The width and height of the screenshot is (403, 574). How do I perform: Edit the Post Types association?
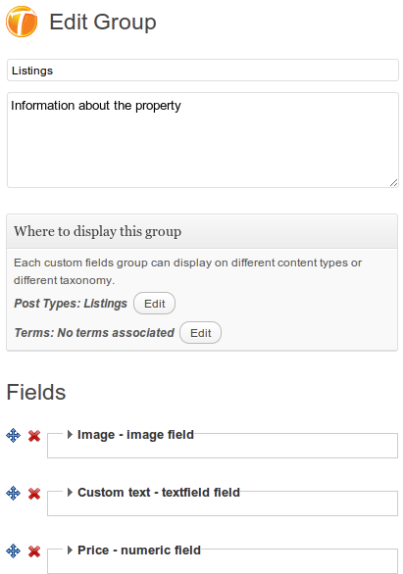point(154,303)
